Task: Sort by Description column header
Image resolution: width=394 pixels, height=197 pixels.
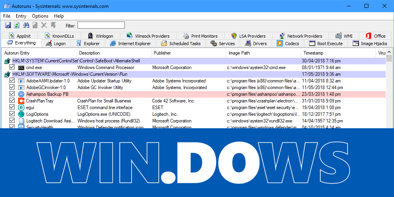Action: pos(114,53)
